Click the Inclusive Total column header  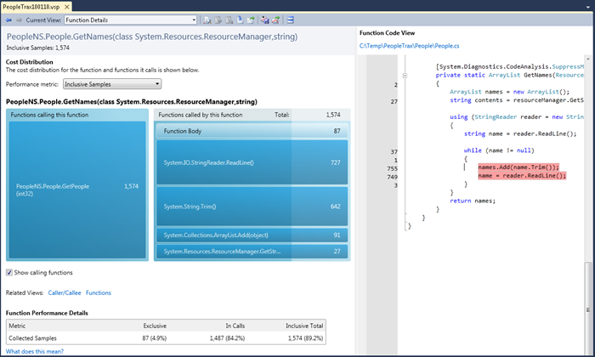304,326
